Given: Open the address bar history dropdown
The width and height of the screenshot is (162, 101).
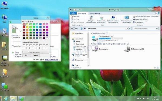Looking at the screenshot, I should pyautogui.click(x=127, y=29).
